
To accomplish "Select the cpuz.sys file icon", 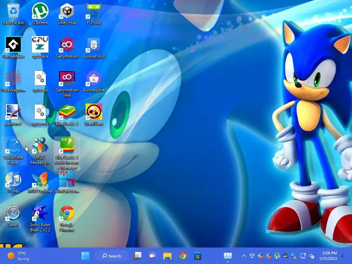I will click(x=40, y=81).
